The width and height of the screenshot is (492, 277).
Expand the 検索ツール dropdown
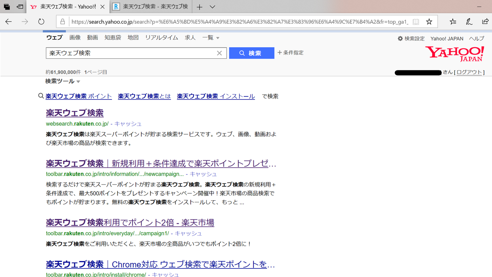[63, 81]
